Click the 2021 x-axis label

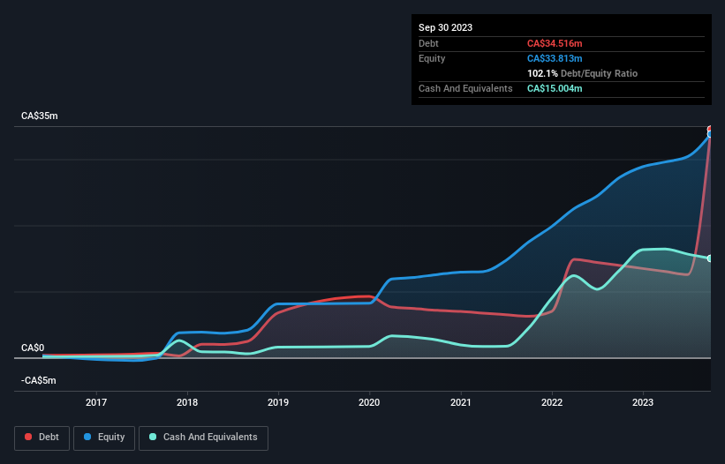(461, 402)
